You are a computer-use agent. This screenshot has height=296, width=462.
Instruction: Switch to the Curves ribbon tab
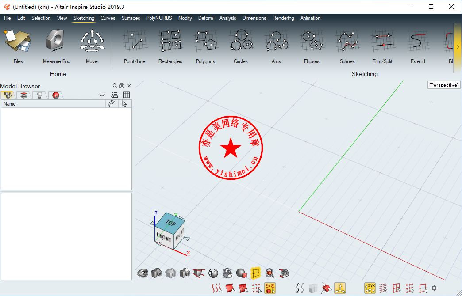[108, 18]
